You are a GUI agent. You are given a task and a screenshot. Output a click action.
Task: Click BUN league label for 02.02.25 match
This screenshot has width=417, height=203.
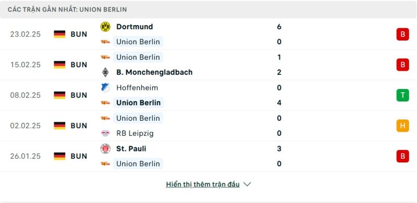coord(79,125)
